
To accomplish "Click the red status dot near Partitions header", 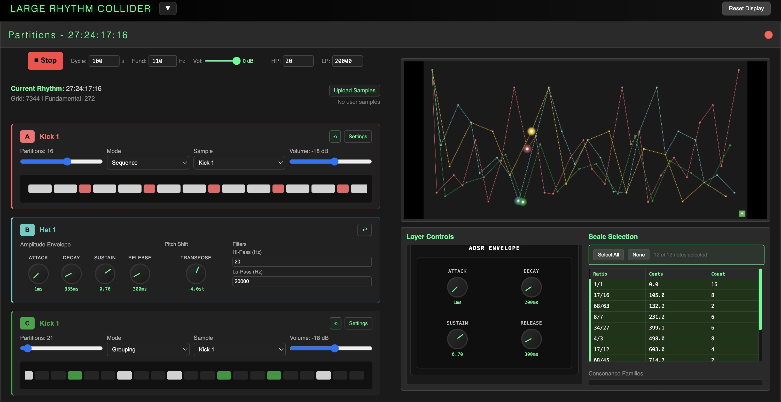I will [x=769, y=35].
